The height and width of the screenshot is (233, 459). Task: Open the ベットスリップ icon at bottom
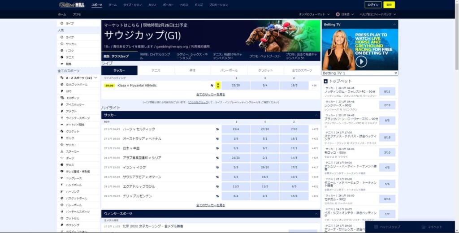(376, 227)
